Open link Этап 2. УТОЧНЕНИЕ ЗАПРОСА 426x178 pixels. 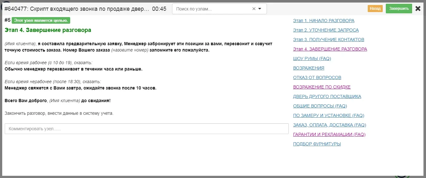click(326, 30)
